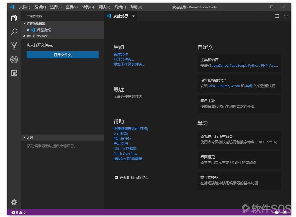This screenshot has height=217, width=296.
Task: Open the Extensions view icon
Action: pyautogui.click(x=14, y=73)
